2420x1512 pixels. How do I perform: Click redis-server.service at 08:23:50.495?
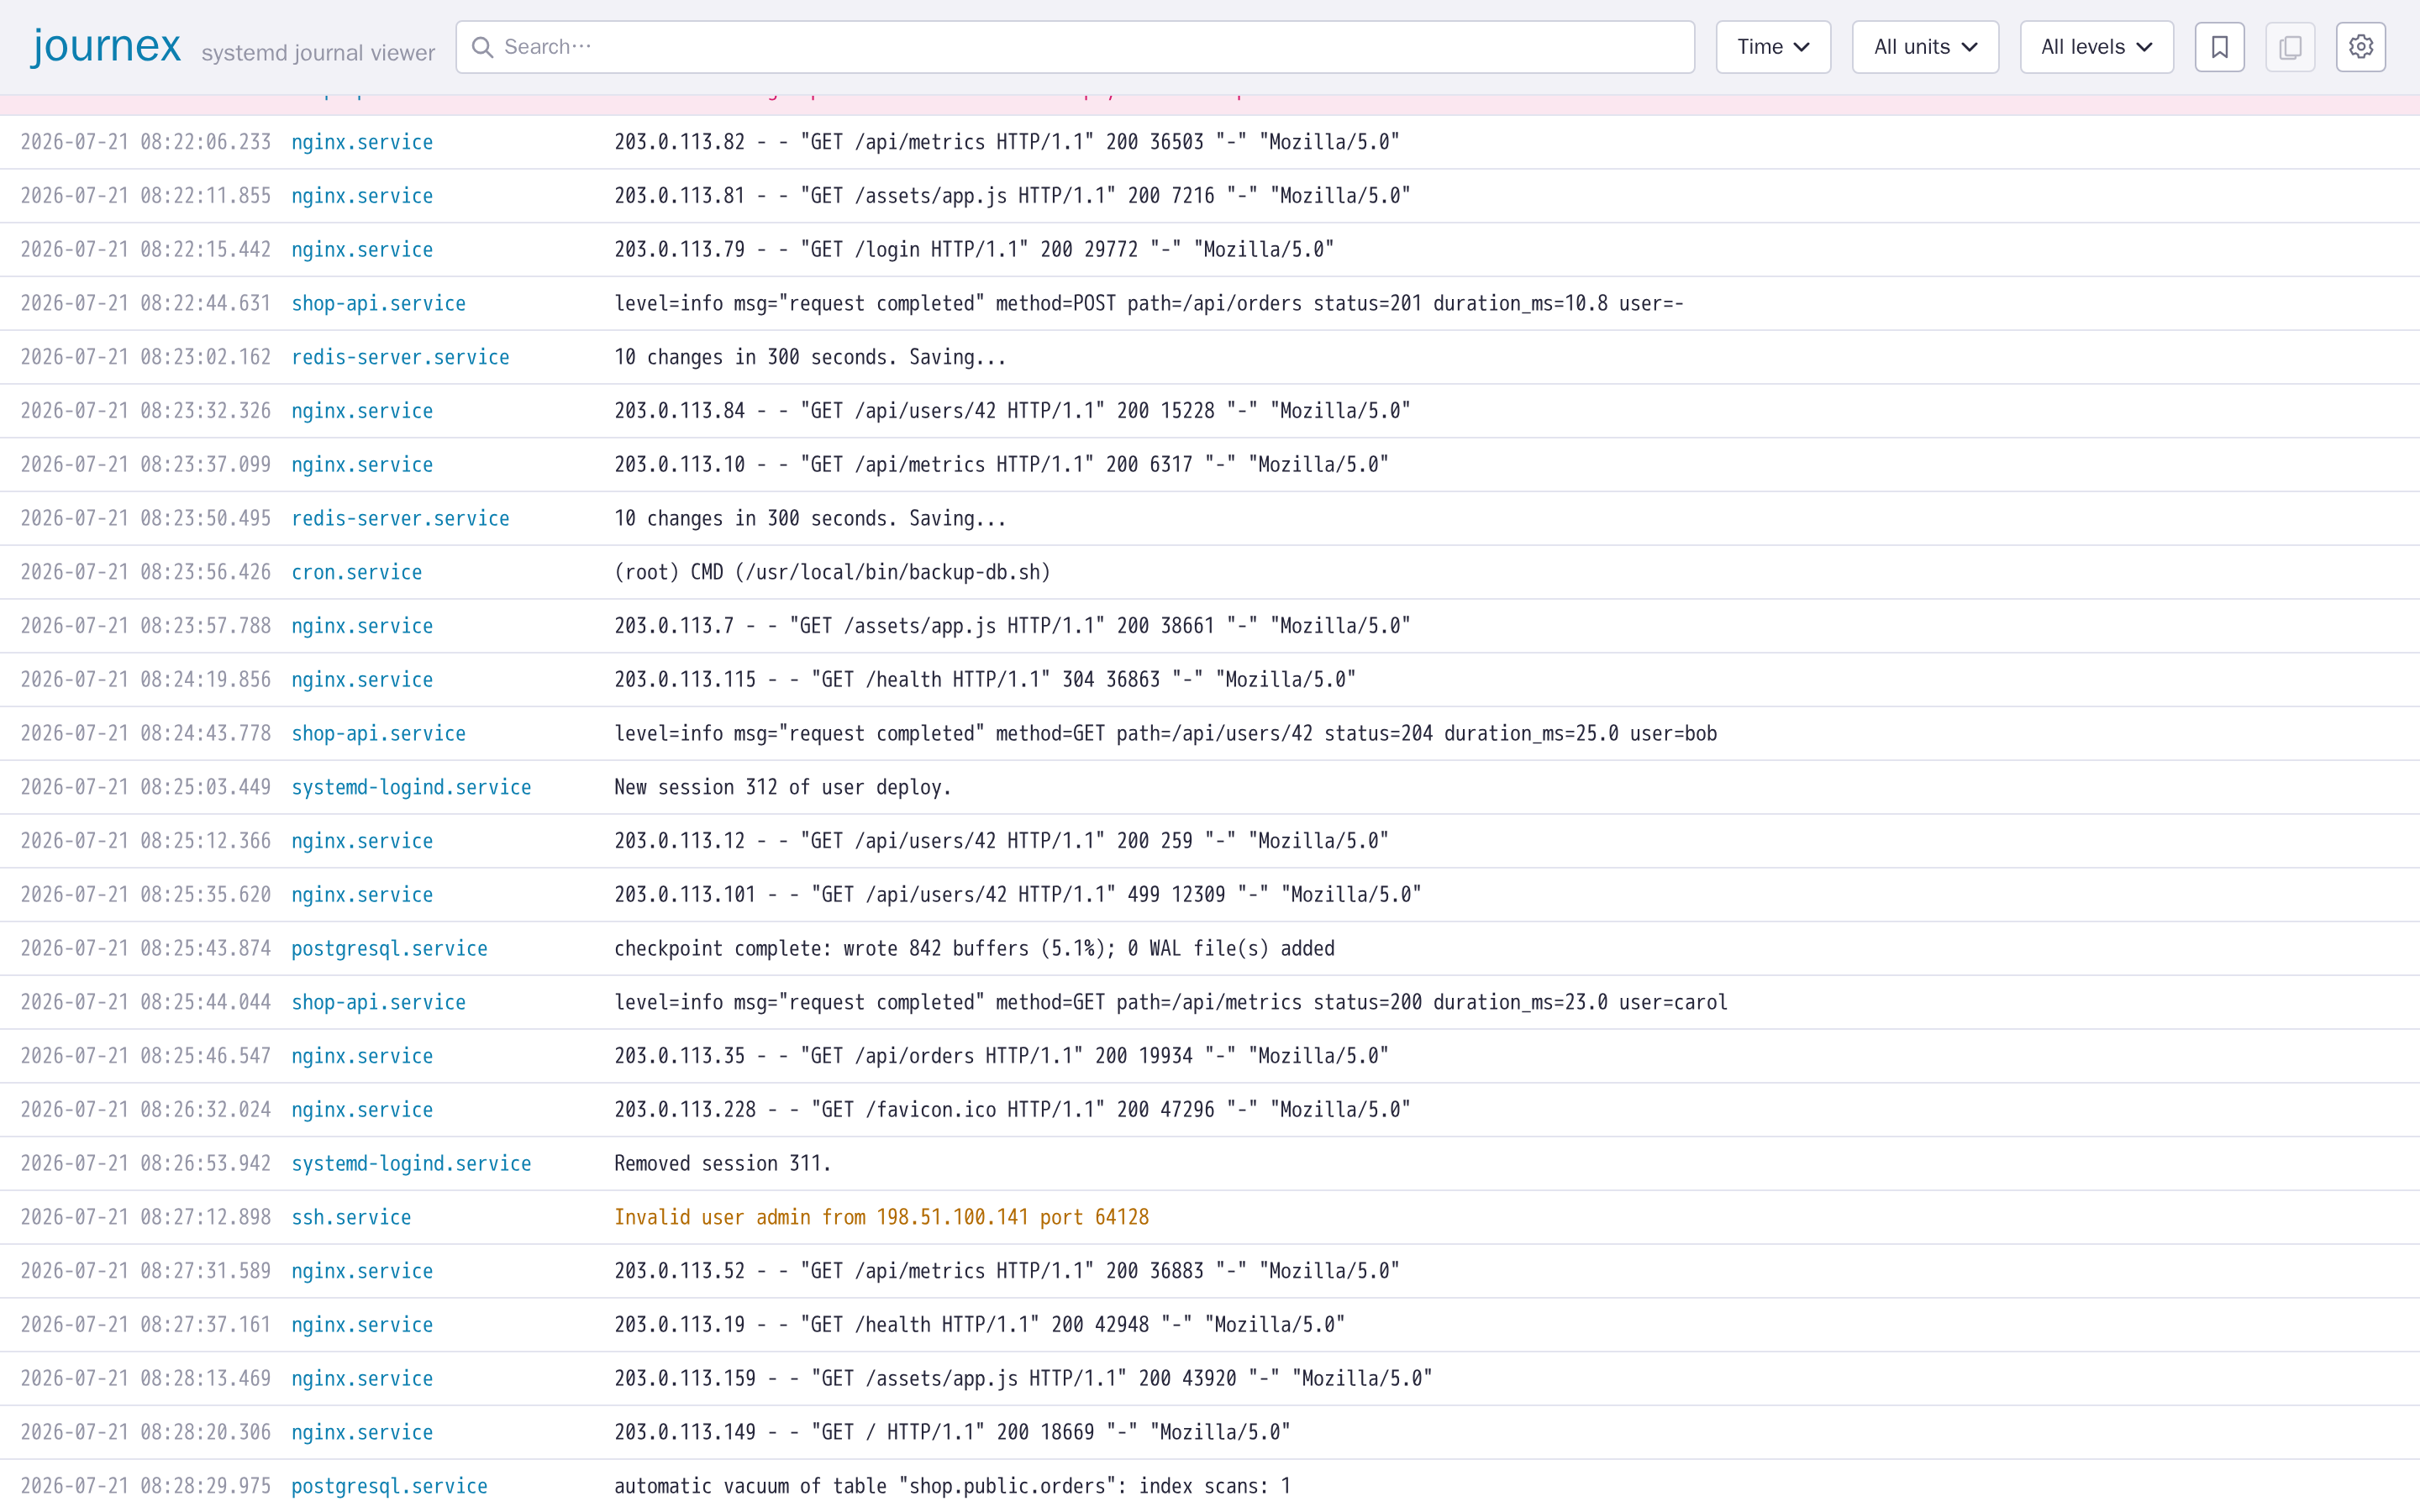(400, 518)
